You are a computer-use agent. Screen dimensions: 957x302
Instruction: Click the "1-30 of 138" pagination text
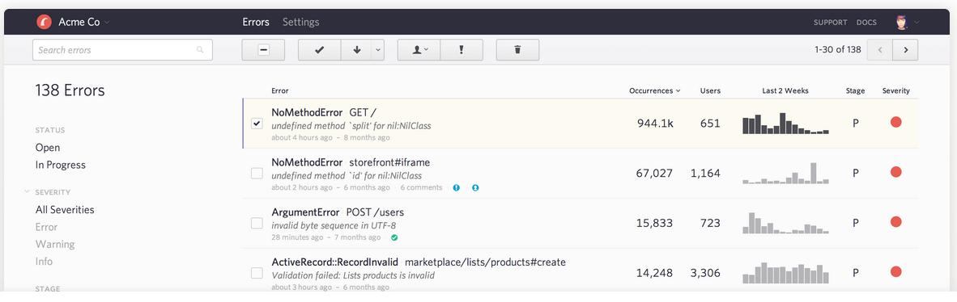pyautogui.click(x=837, y=50)
